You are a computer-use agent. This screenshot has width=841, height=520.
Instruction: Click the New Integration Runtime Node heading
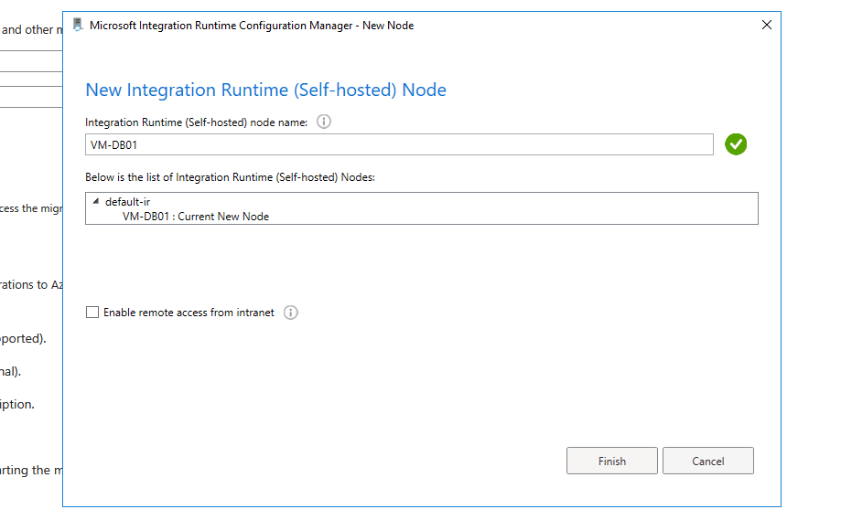[x=265, y=90]
